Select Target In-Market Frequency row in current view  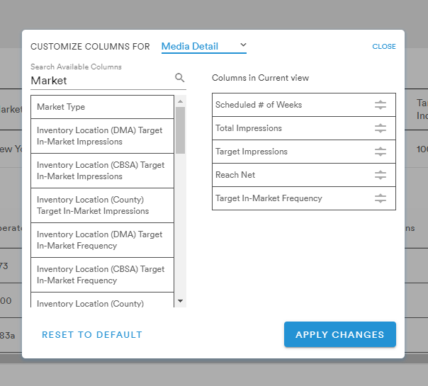[304, 198]
